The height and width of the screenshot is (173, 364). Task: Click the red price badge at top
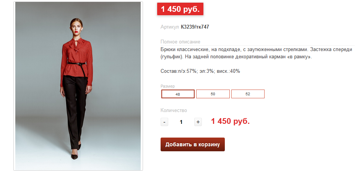180,9
